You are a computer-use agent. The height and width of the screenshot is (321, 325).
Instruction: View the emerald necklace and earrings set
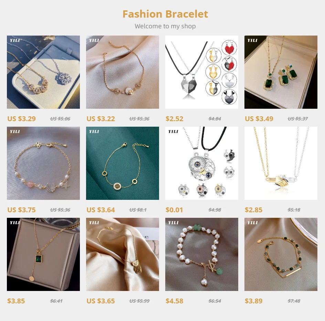coord(281,72)
